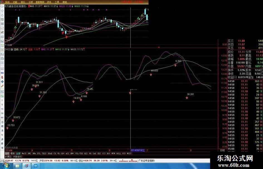Viewport: 263px width, 169px height.
Task: Click the red signal arrow labeled 38.281
Action: point(187,98)
